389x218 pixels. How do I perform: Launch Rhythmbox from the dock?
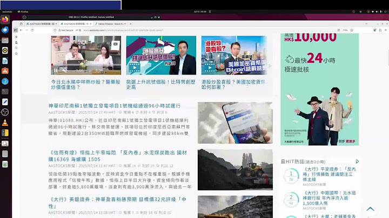coord(5,51)
